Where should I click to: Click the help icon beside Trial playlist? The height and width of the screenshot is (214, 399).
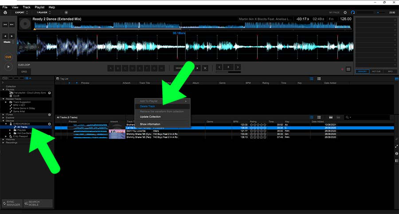49,93
